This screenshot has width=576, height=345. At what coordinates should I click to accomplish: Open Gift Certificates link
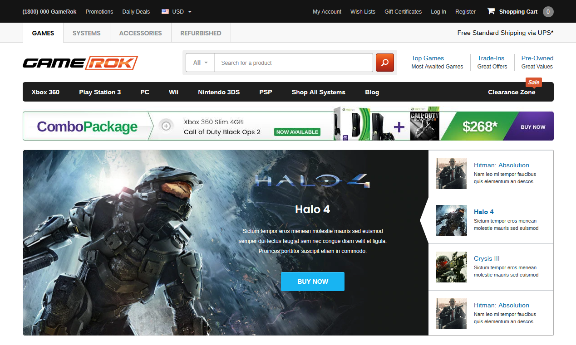pos(403,12)
